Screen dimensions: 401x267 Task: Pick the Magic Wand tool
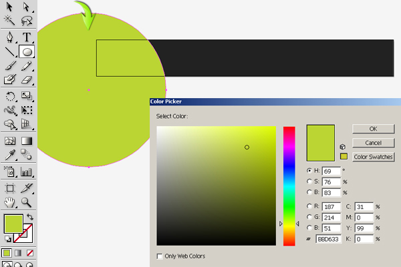coord(10,21)
